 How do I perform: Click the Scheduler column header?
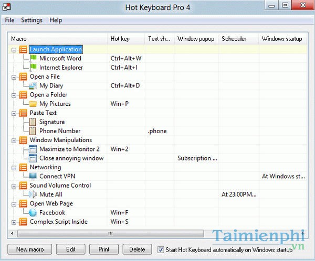pos(239,38)
